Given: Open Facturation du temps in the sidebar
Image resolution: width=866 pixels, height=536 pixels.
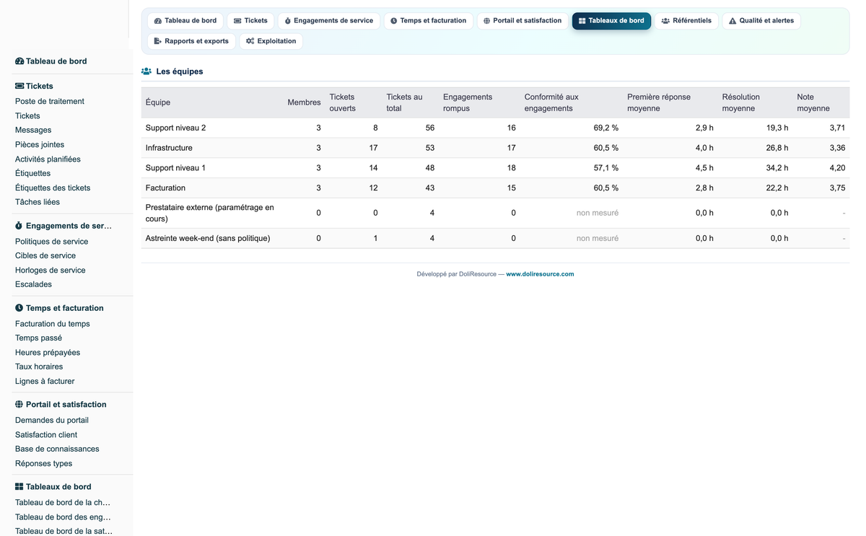Looking at the screenshot, I should (x=53, y=324).
